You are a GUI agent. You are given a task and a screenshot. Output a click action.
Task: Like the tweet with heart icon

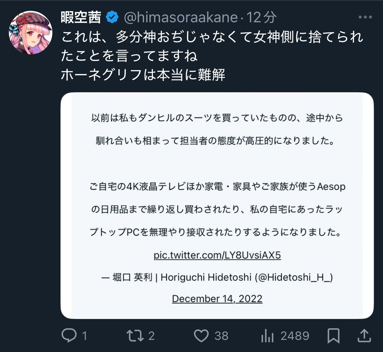point(201,336)
